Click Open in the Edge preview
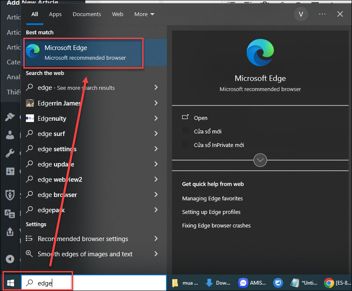The width and height of the screenshot is (352, 291). [x=200, y=118]
